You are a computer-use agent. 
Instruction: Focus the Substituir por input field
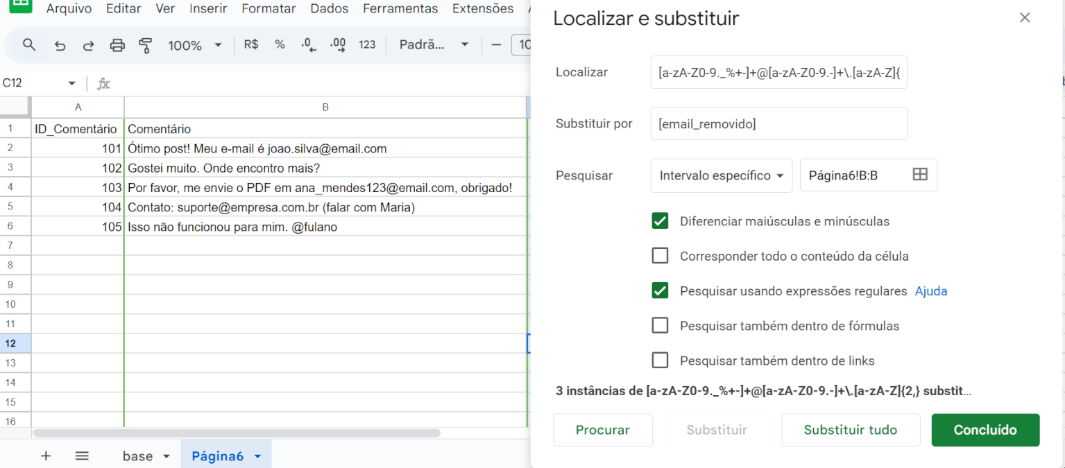tap(778, 123)
